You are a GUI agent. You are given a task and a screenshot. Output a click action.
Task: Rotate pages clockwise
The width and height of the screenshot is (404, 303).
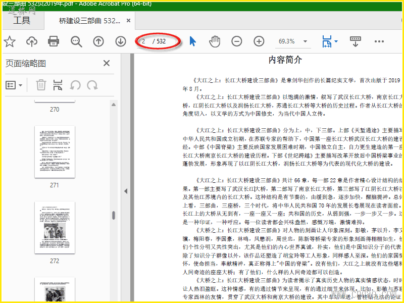pos(92,85)
